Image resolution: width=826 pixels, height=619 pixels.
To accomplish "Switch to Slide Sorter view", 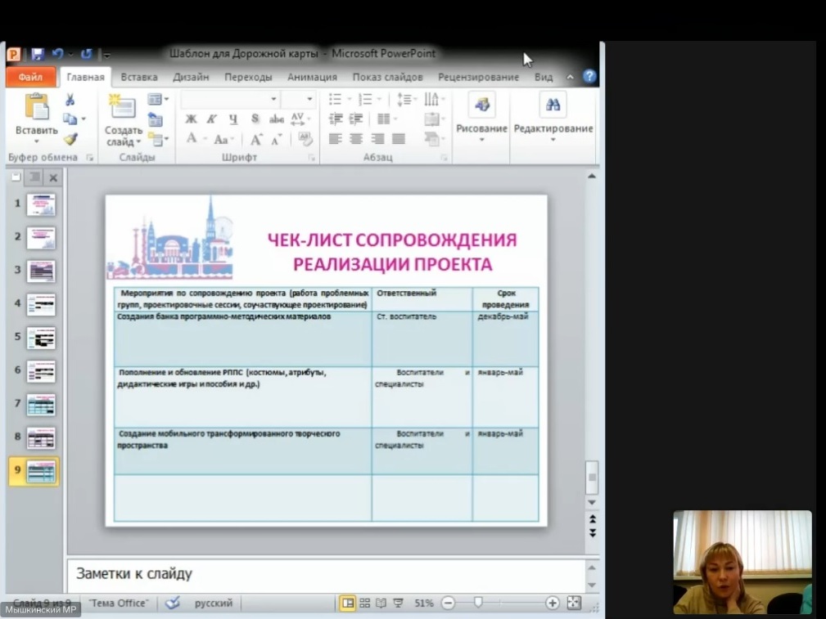I will (364, 603).
